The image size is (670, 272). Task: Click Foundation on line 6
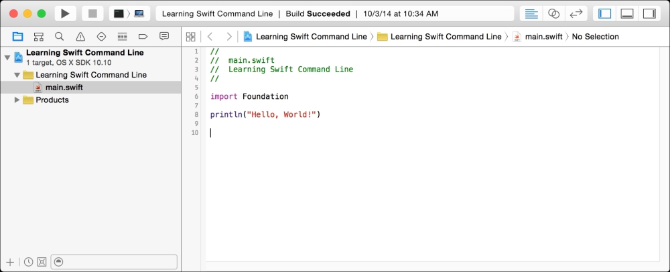tap(265, 96)
